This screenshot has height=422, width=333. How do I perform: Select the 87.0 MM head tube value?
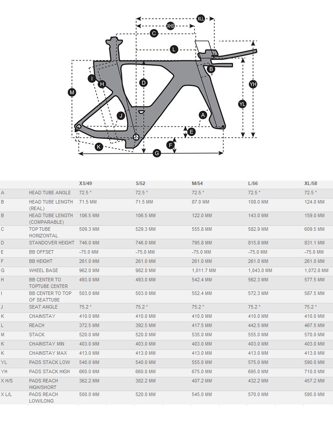point(201,202)
